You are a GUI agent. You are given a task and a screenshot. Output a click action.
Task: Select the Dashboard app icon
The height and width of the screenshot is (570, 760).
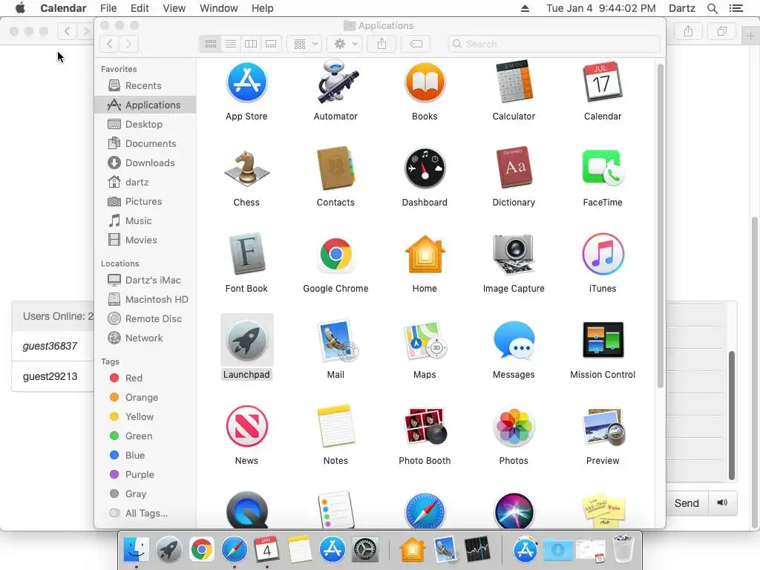point(425,168)
